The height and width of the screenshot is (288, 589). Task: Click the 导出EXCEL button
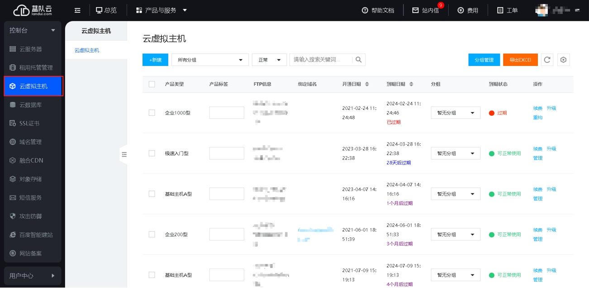click(520, 59)
